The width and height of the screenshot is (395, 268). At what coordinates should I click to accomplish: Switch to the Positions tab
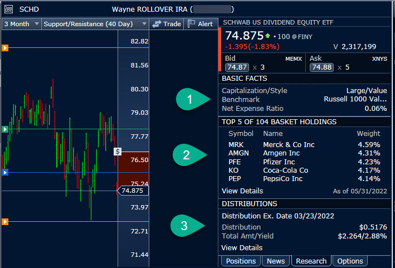tap(241, 261)
